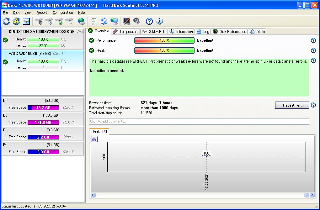The height and width of the screenshot is (210, 320).
Task: Click KINGSTON Health 100 % bar
Action: [43, 39]
